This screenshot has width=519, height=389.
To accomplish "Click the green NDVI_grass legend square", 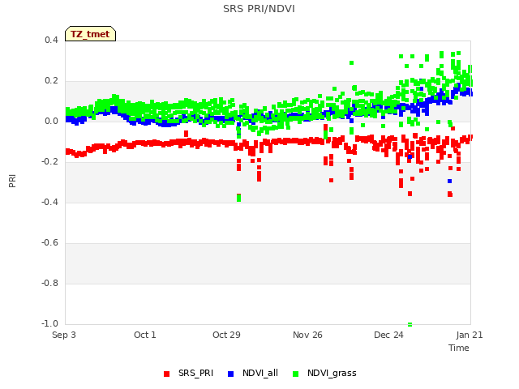I will point(295,374).
